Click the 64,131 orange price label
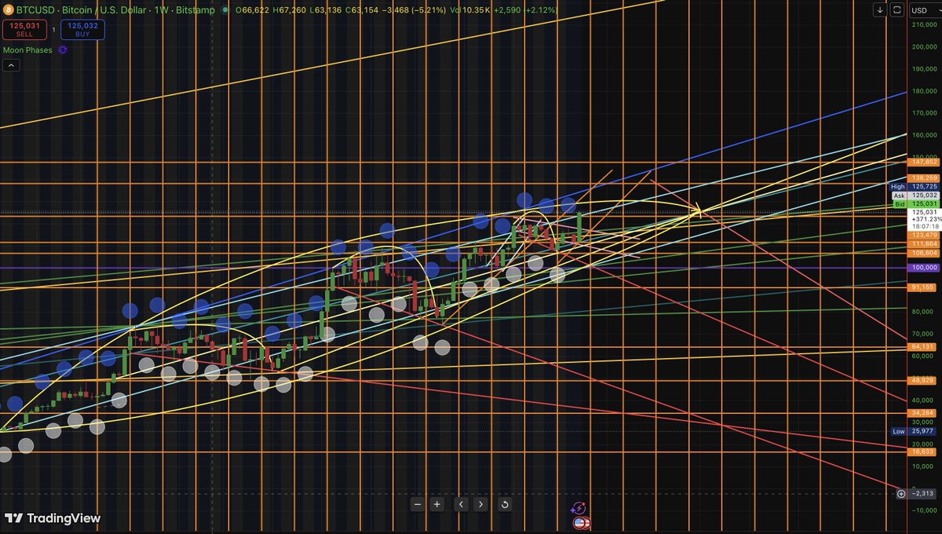 [923, 346]
